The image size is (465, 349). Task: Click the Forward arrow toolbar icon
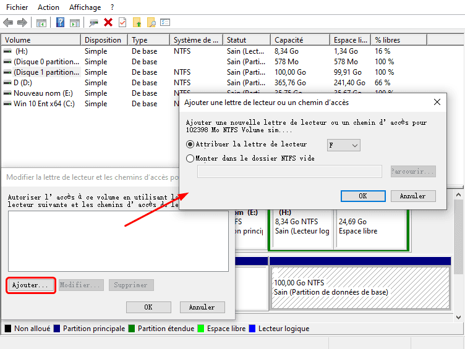pyautogui.click(x=22, y=22)
